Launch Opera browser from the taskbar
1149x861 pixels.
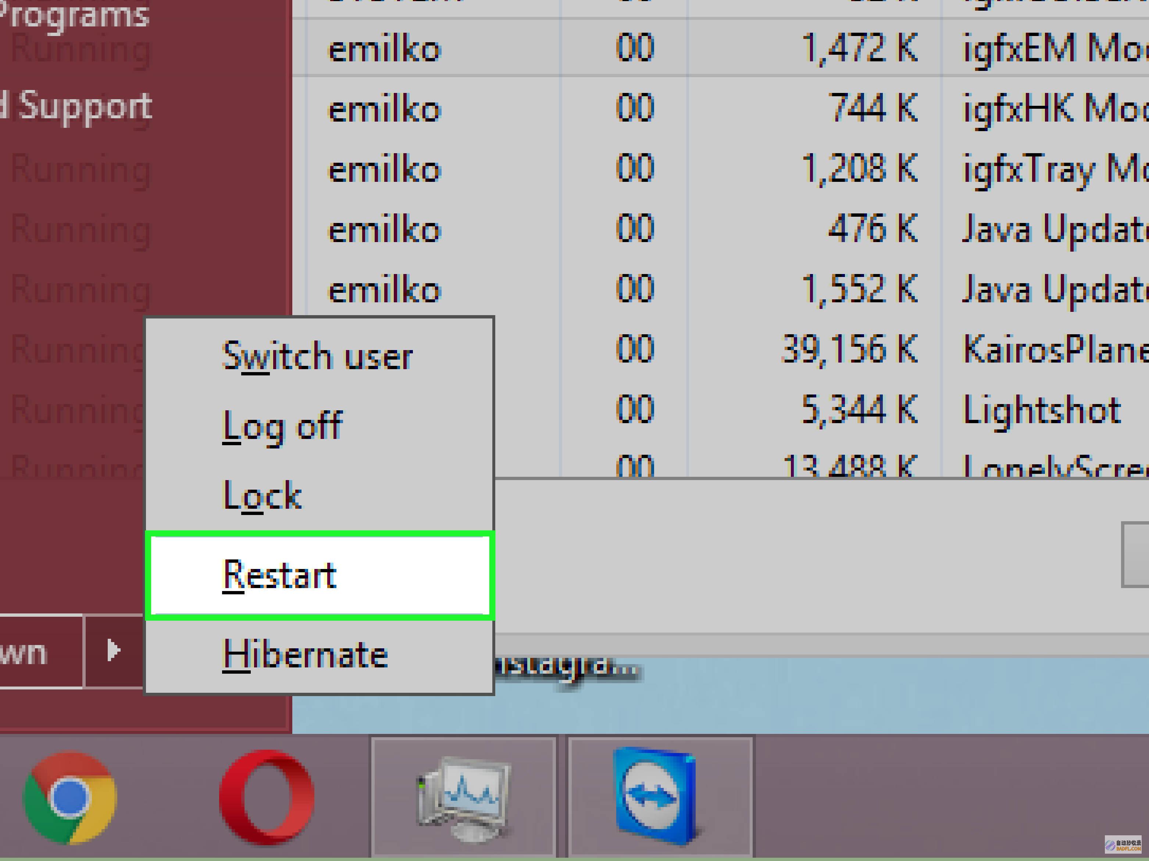click(267, 798)
